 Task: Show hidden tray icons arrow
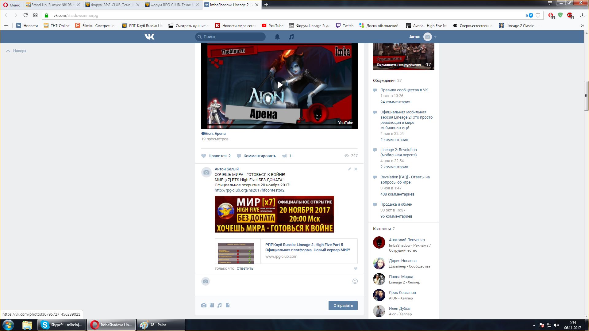pos(534,325)
